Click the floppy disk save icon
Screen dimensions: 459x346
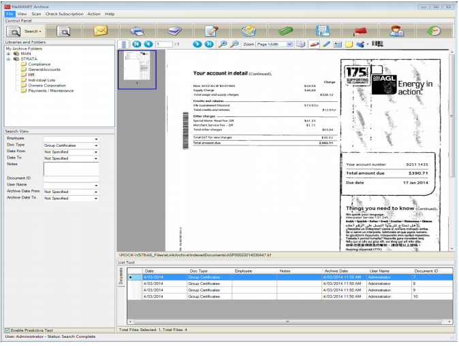(x=322, y=31)
